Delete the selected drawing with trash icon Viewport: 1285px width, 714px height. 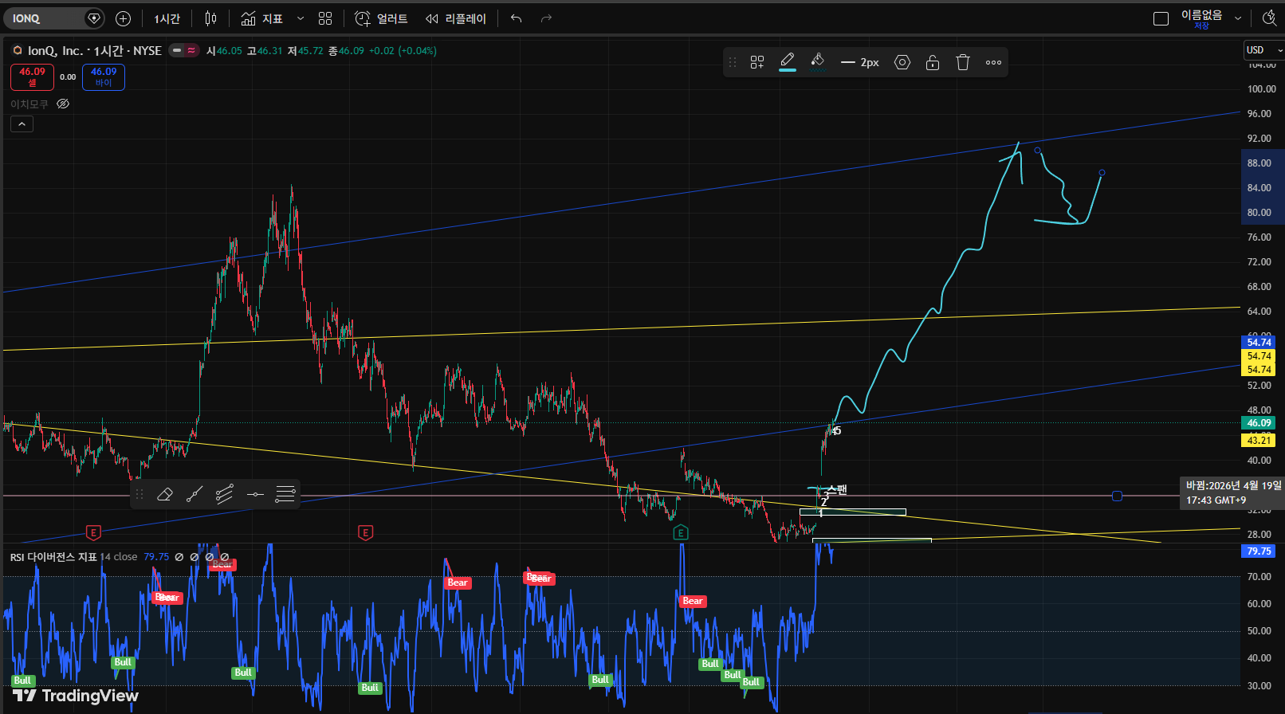963,62
